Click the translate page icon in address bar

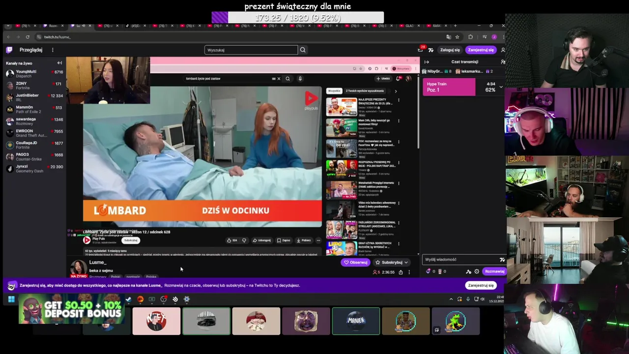(449, 37)
